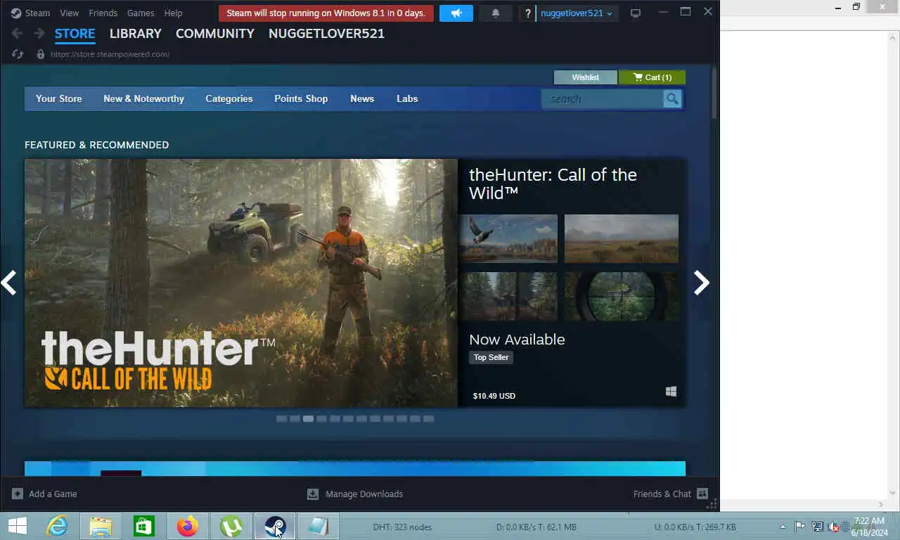This screenshot has width=900, height=540.
Task: Open the Labs link
Action: [407, 99]
